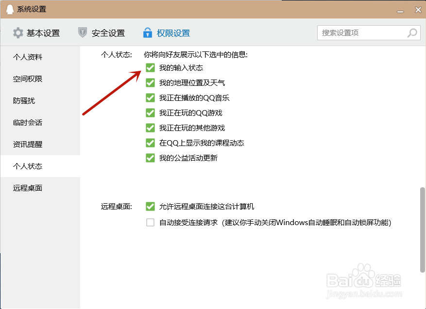Select 个人状态 sidebar item
Viewport: 426px width, 309px height.
pos(40,166)
